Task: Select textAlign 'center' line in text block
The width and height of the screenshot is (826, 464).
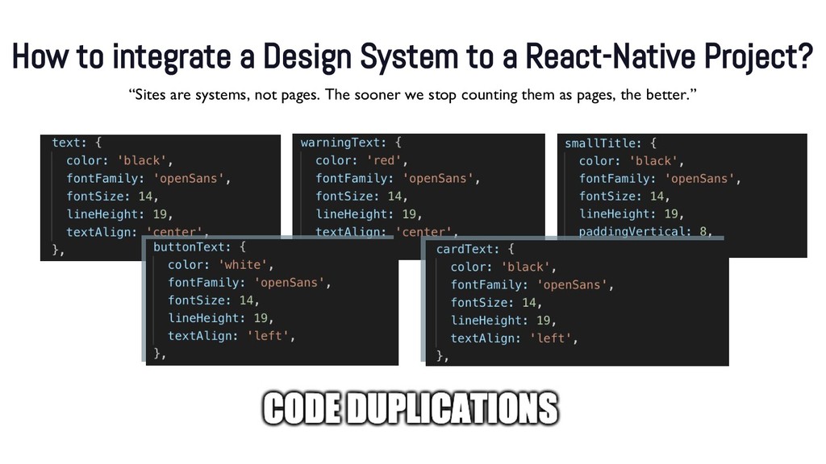Action: pos(137,231)
